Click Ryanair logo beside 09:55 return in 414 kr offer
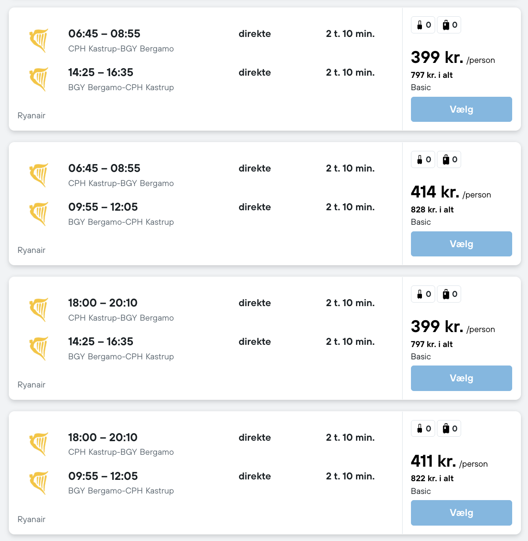The height and width of the screenshot is (541, 528). tap(39, 214)
